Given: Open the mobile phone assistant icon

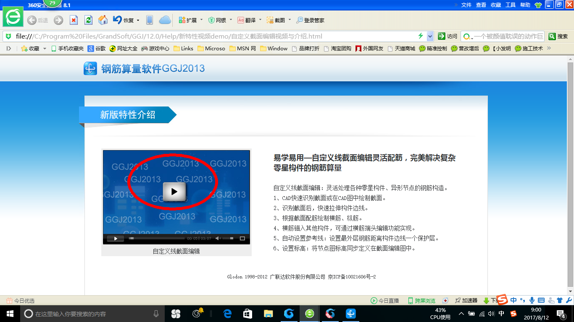Looking at the screenshot, I should 150,20.
